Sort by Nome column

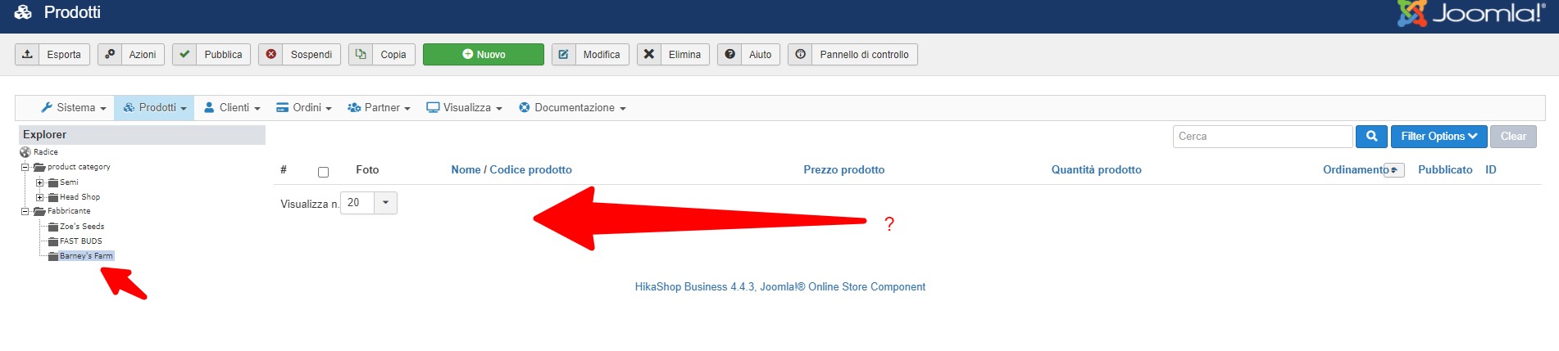pyautogui.click(x=466, y=170)
